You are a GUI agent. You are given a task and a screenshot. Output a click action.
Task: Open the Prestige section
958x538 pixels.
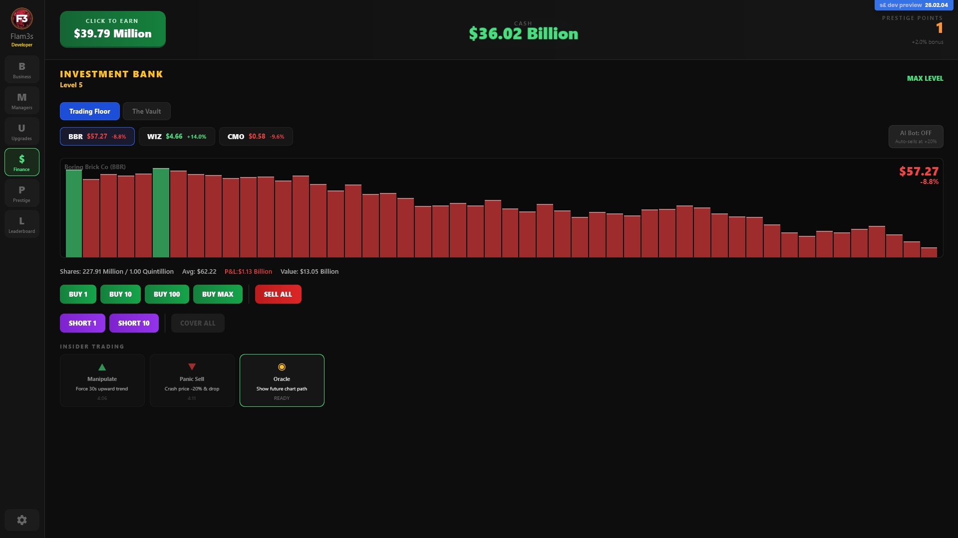pyautogui.click(x=21, y=193)
